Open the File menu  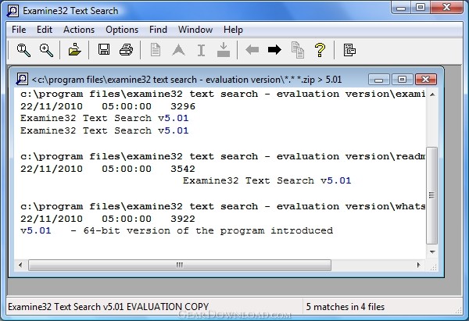19,30
